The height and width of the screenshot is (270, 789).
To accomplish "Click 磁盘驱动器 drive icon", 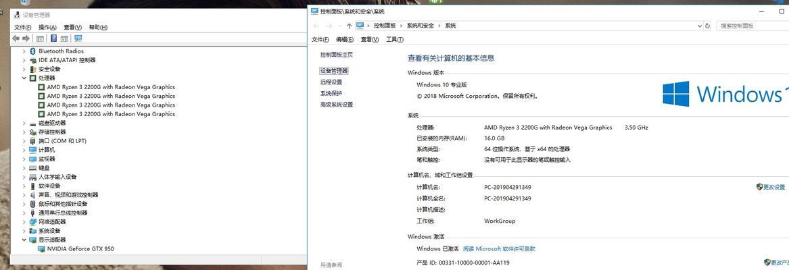I will (x=32, y=123).
